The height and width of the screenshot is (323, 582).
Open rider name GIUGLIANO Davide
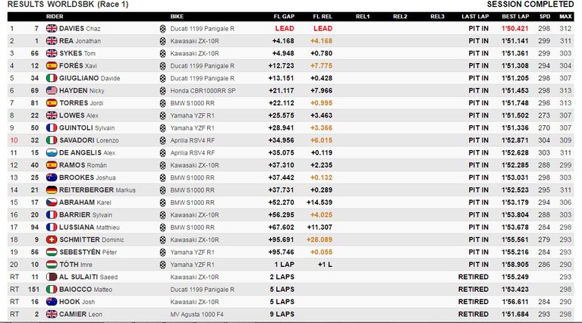[x=90, y=78]
